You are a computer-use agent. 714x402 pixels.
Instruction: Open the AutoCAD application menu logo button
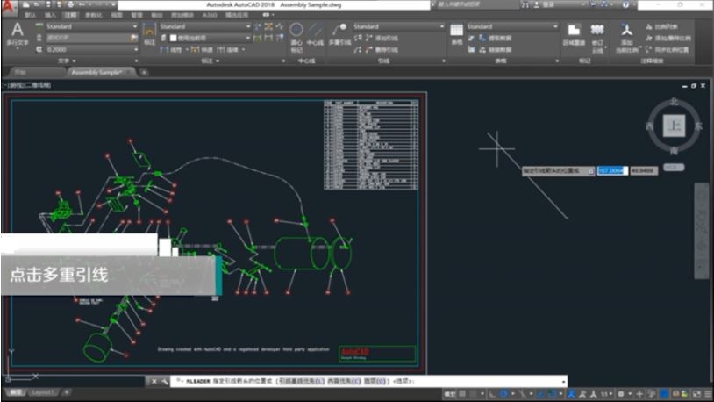[9, 6]
